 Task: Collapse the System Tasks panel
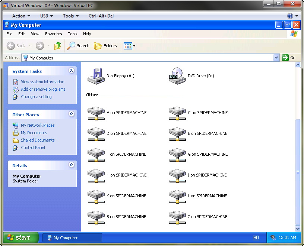click(x=71, y=71)
